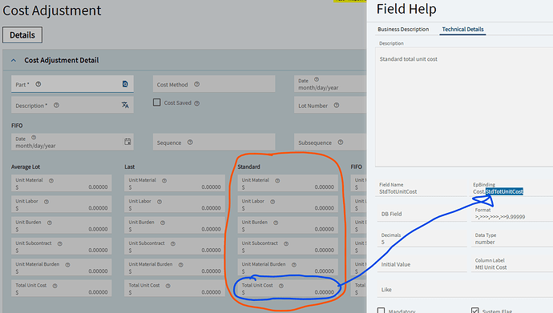Click Average Lot Unit Material Burden field
Viewport: 553px width, 313px height.
coord(62,267)
